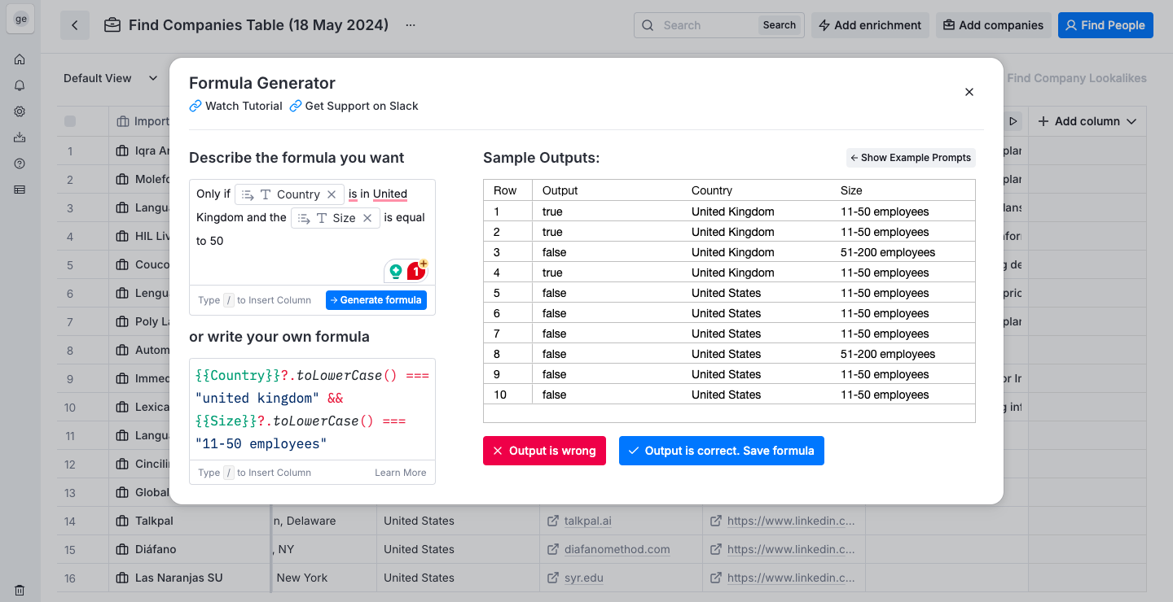This screenshot has height=602, width=1173.
Task: Click into the custom formula editor
Action: 312,409
